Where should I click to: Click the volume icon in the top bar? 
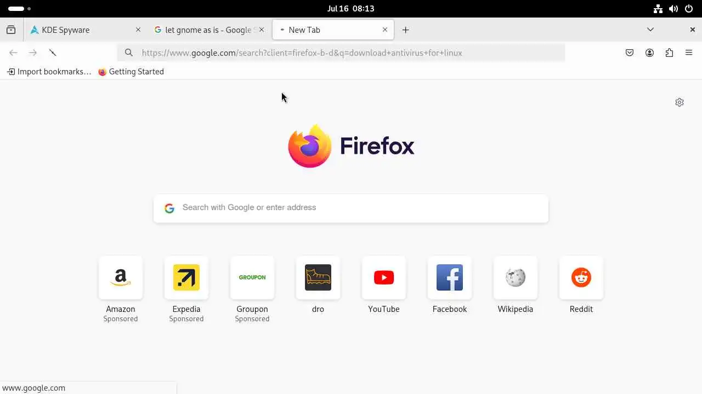[673, 9]
